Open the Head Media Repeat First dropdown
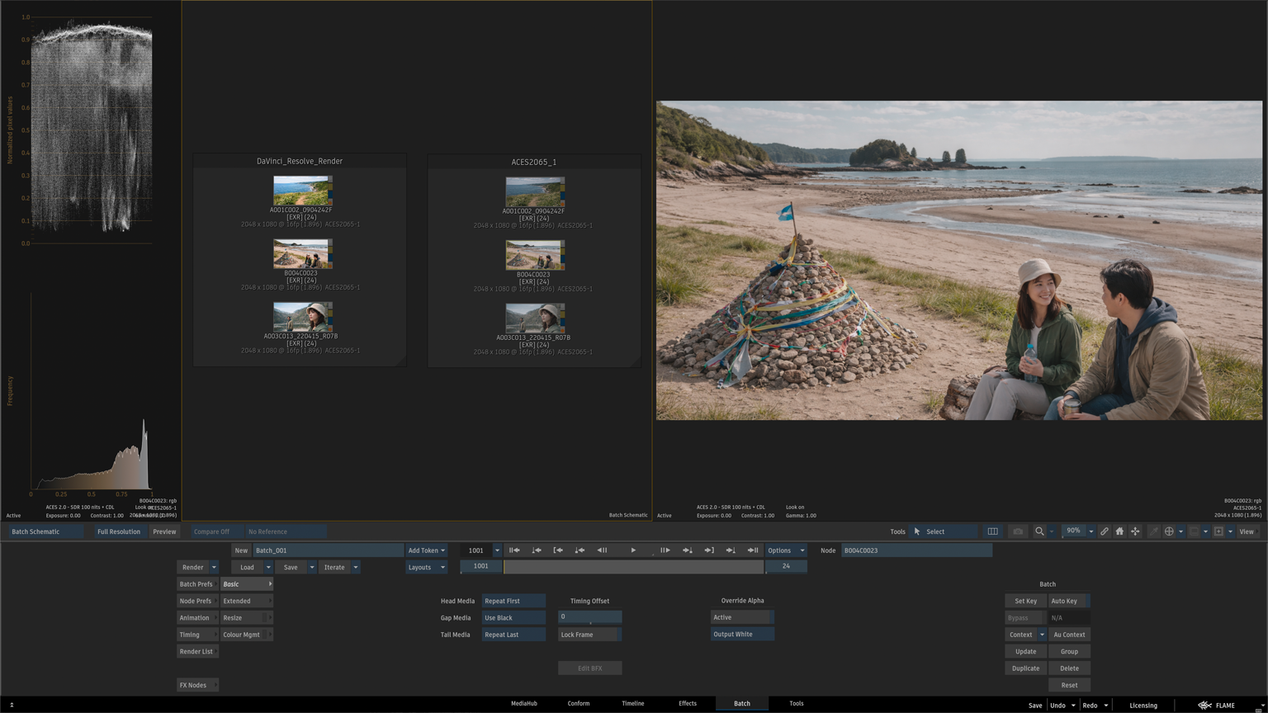This screenshot has height=713, width=1268. (x=513, y=601)
